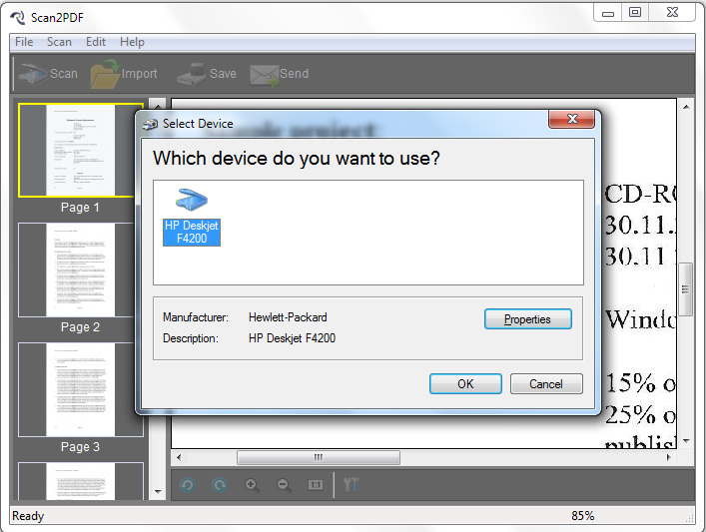Viewport: 706px width, 532px height.
Task: Click the horizontal scroll left arrow
Action: pos(179,458)
